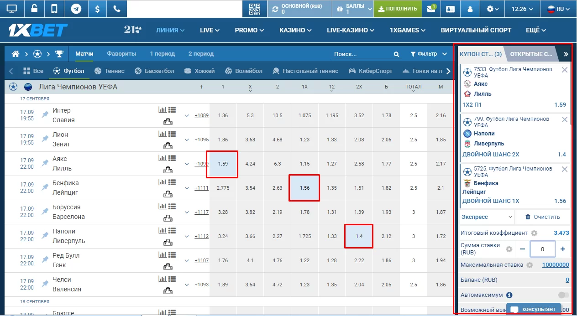Select 1.36 odds for Интер win
This screenshot has height=316, width=577.
coord(223,115)
